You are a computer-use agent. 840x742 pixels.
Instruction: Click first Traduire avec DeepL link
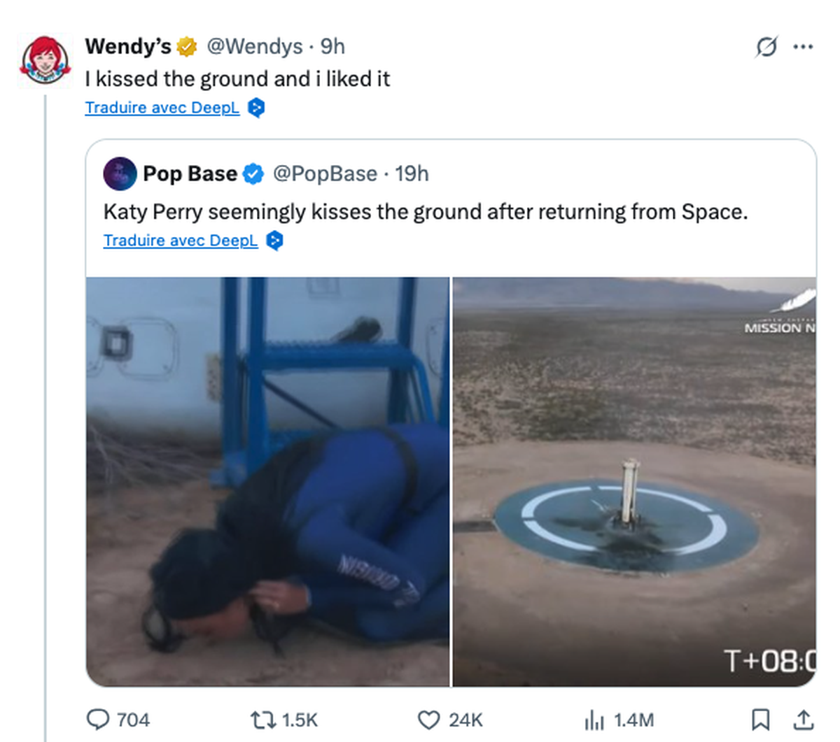pyautogui.click(x=162, y=107)
